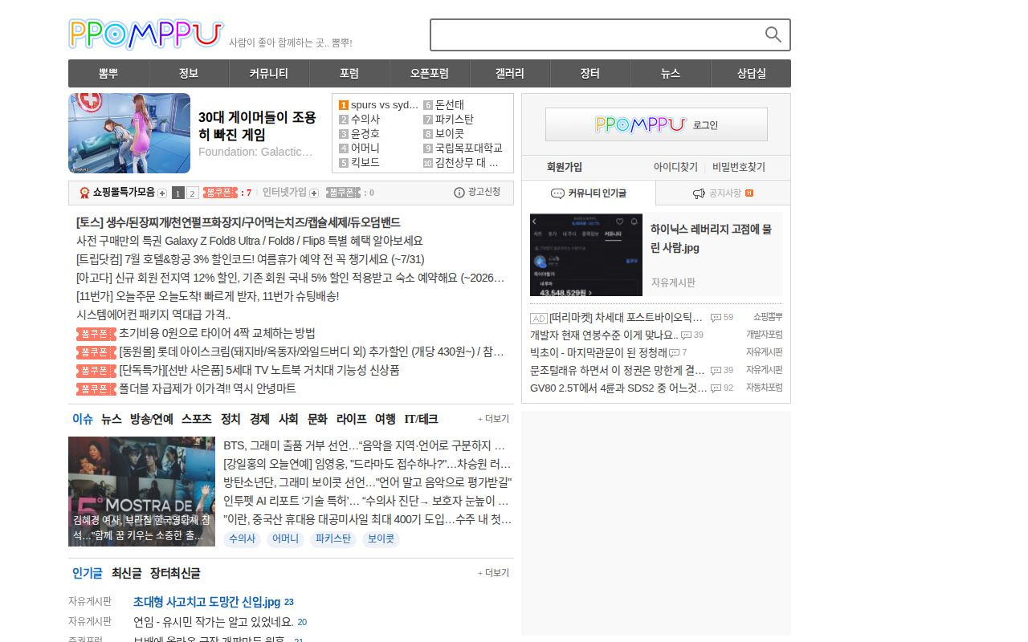Expand 더보기 in the 인기글 section

493,573
